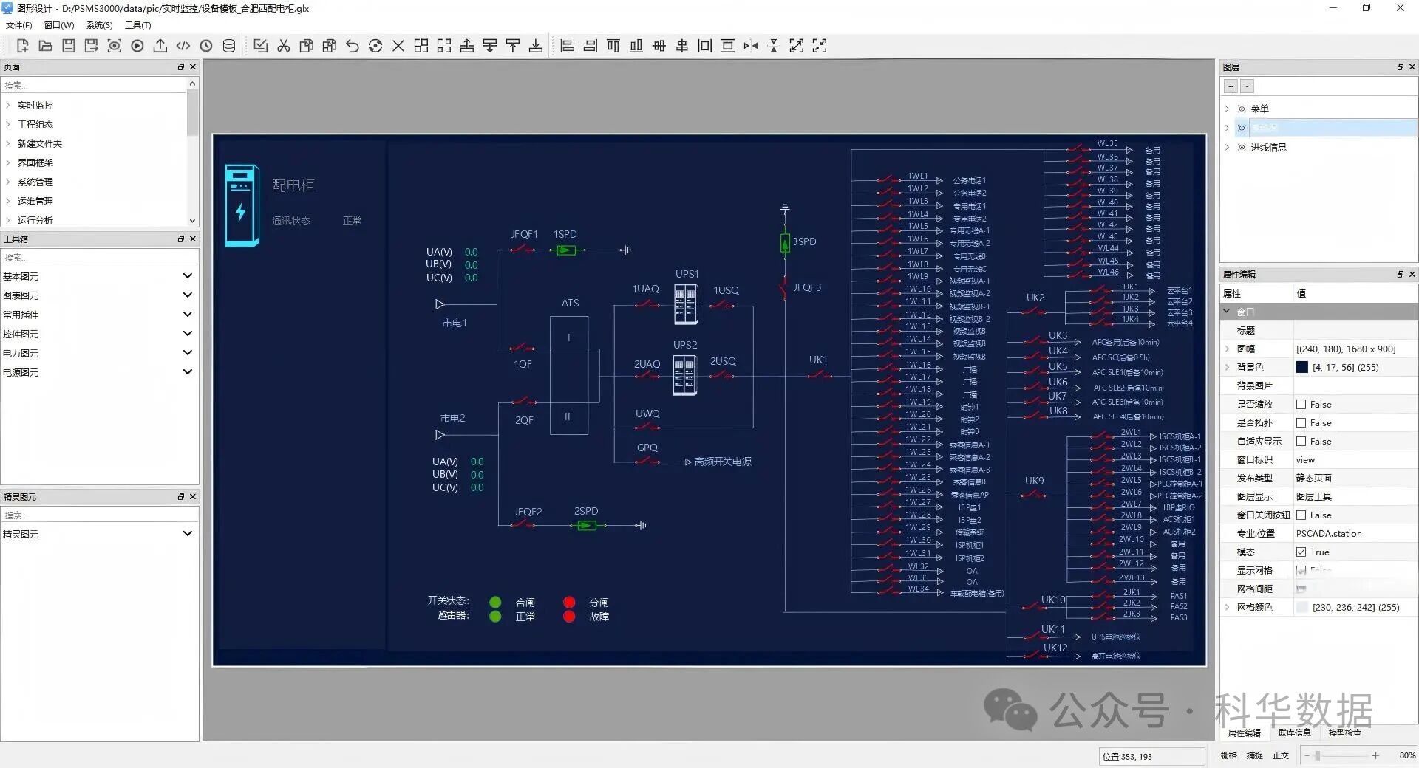Click the delete X toolbar icon
The width and height of the screenshot is (1419, 768).
point(398,46)
